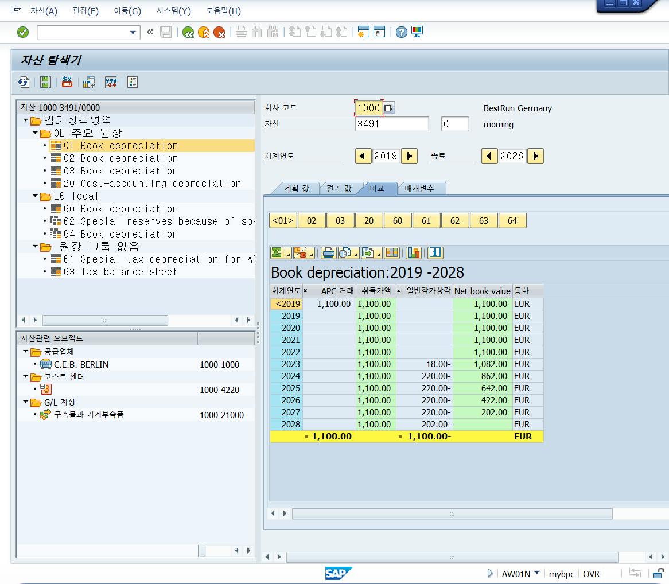Collapse the 코스트 센터 folder
This screenshot has width=669, height=584.
26,377
